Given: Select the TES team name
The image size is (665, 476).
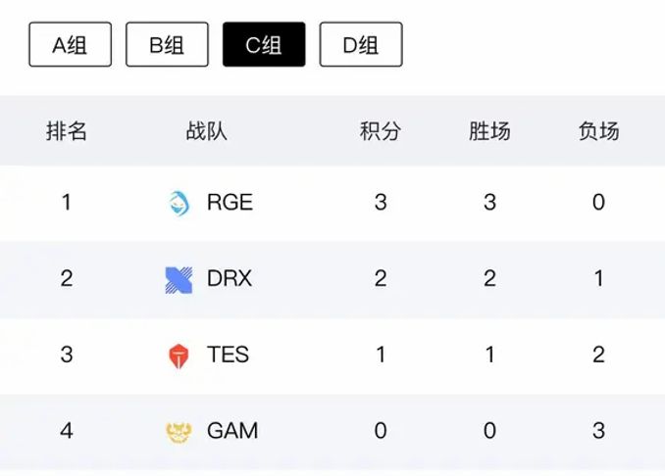Looking at the screenshot, I should pyautogui.click(x=228, y=355).
